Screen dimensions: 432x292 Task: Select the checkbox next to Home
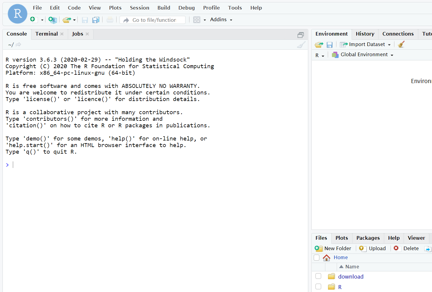tap(316, 257)
